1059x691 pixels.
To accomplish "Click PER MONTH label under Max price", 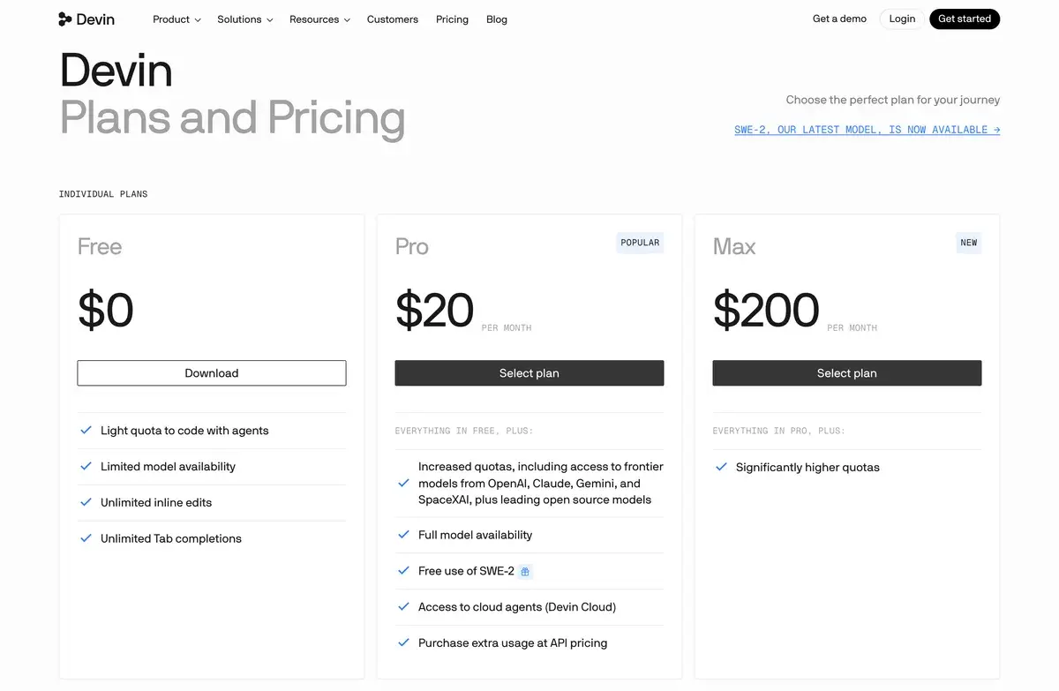I will [x=852, y=328].
